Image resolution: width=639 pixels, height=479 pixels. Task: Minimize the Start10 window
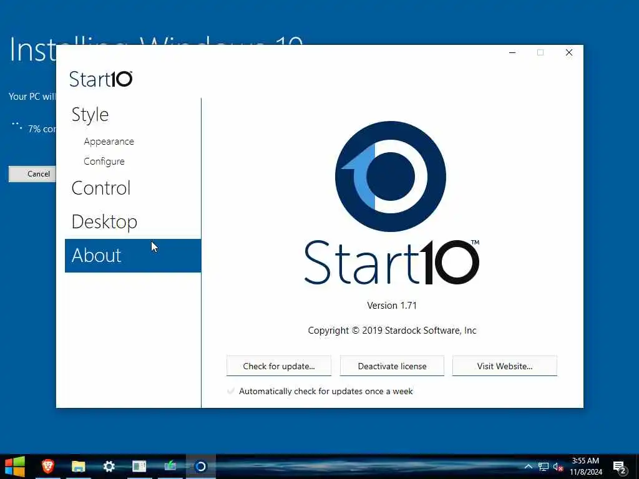click(512, 52)
